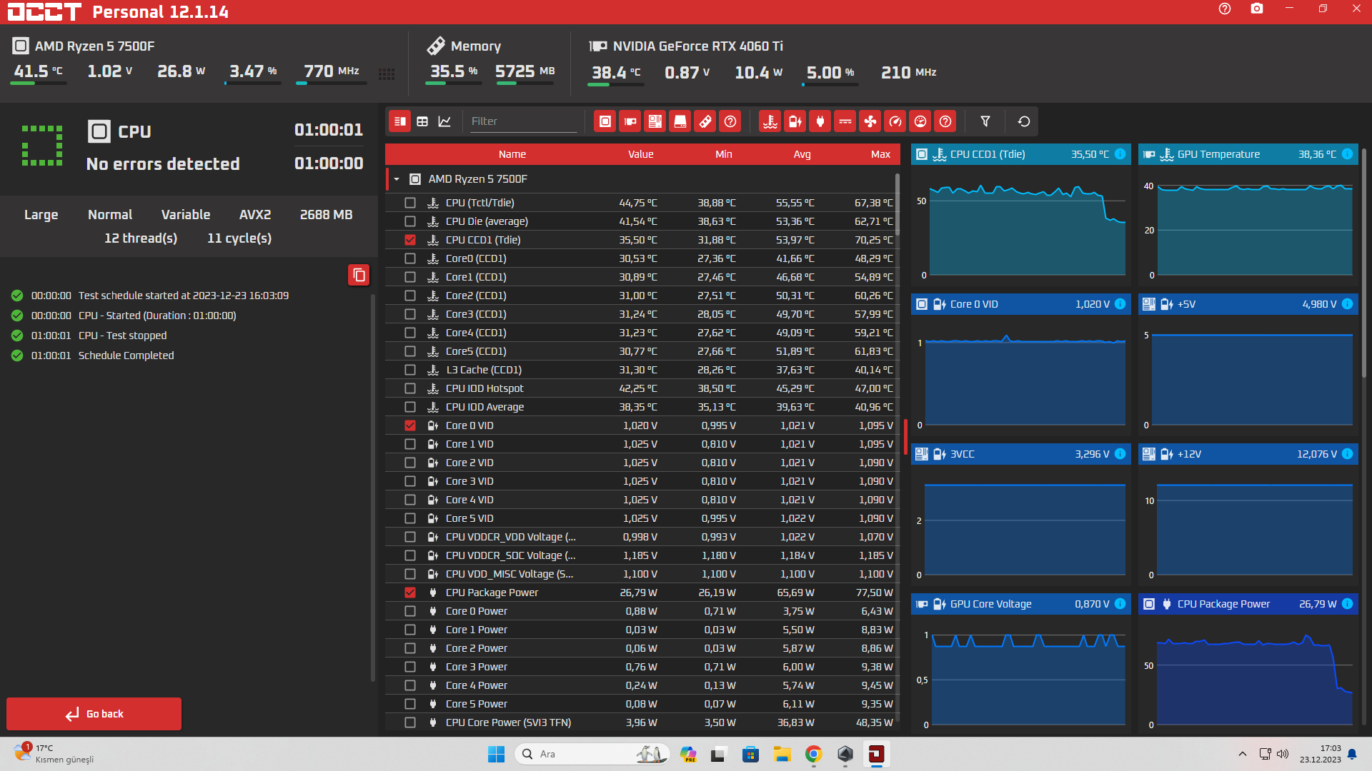Toggle the temperature sensor filter icon

(770, 121)
